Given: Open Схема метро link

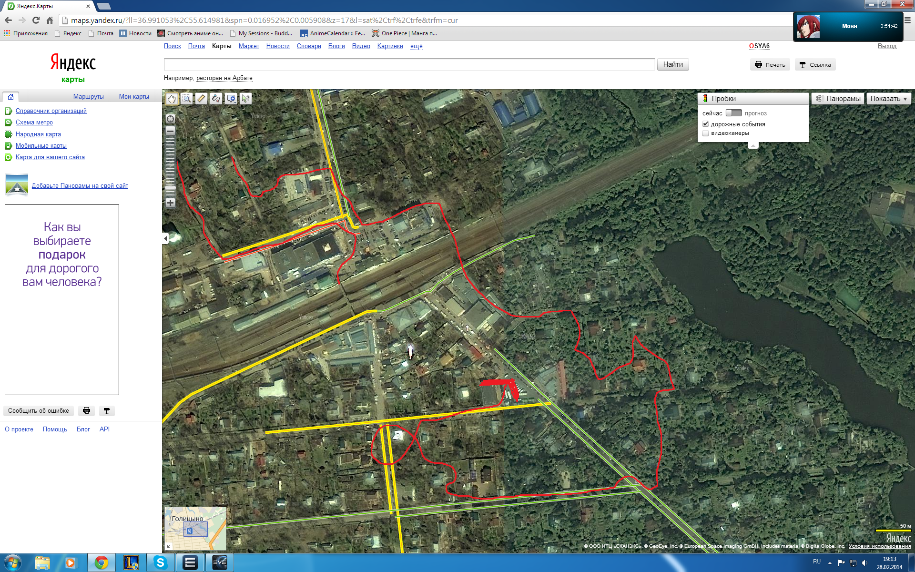Looking at the screenshot, I should click(x=34, y=122).
